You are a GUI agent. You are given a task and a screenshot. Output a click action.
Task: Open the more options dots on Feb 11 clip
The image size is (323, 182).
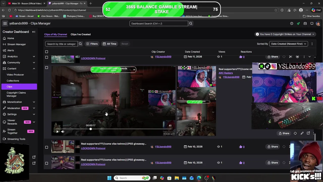pos(304,57)
